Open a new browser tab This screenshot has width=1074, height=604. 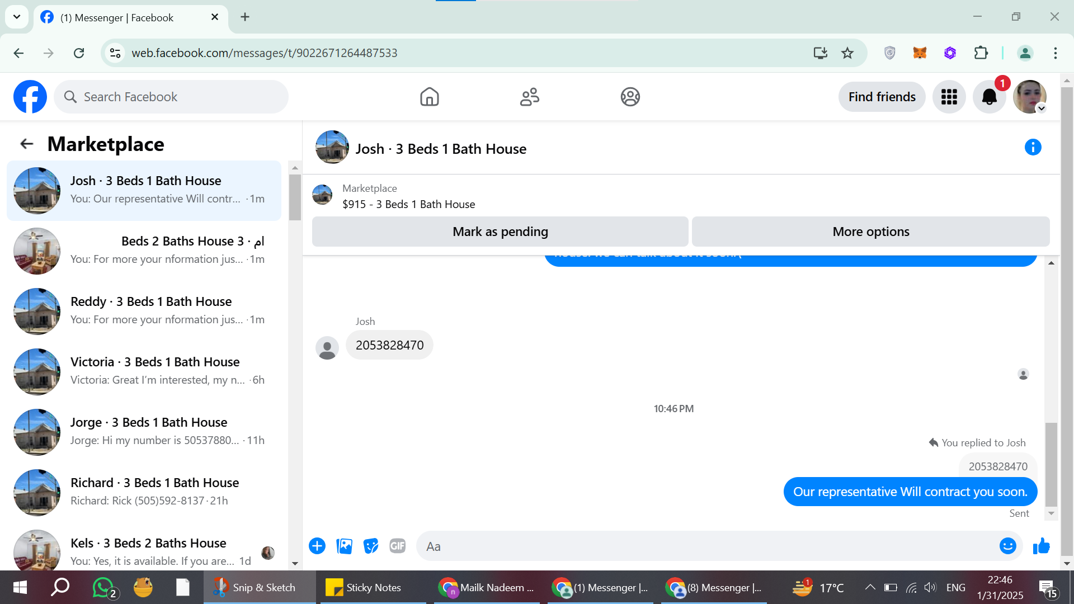245,17
